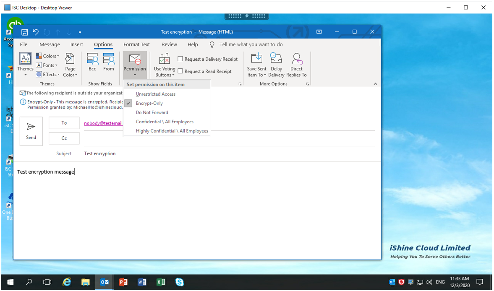Show the From field
This screenshot has width=494, height=291.
pos(109,62)
